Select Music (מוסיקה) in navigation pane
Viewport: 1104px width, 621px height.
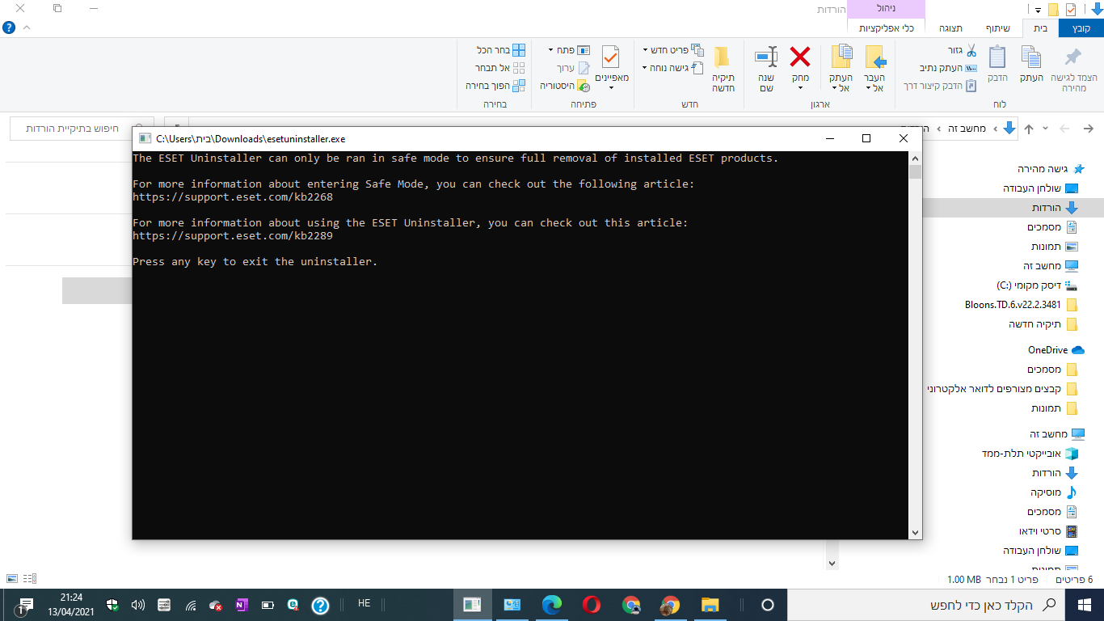pos(1054,492)
